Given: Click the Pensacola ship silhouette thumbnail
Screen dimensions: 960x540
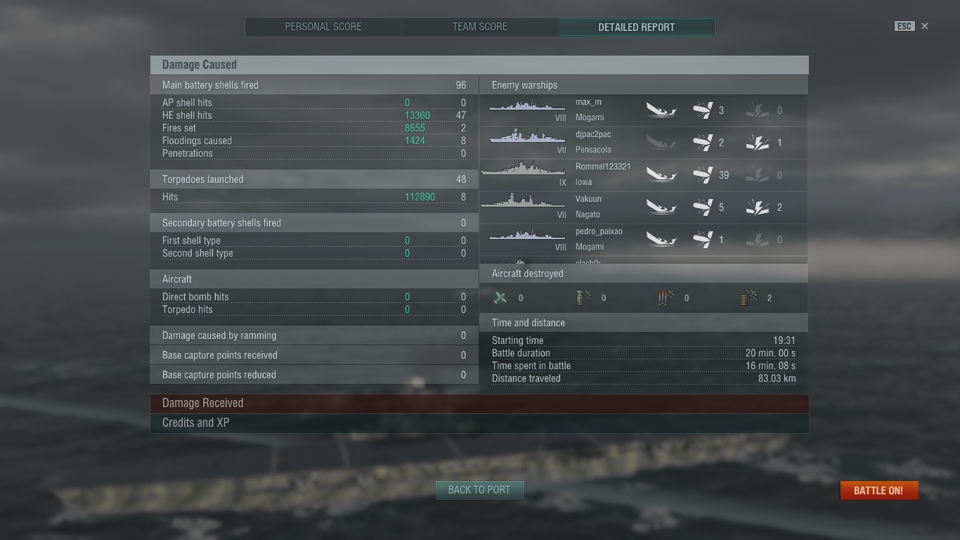Looking at the screenshot, I should (x=527, y=137).
